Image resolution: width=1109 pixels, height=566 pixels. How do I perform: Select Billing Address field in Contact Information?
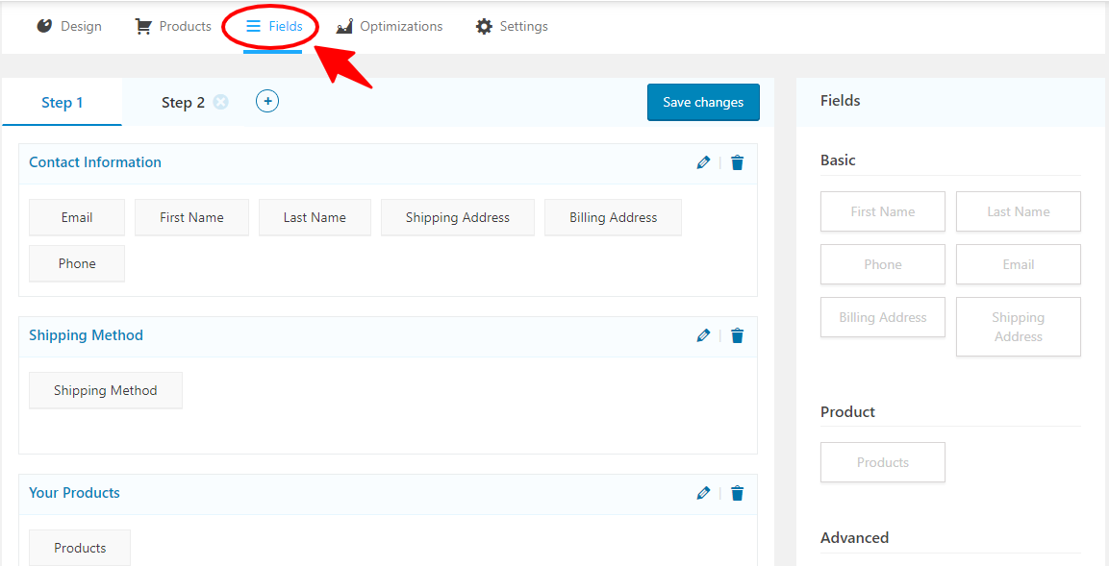click(x=614, y=217)
